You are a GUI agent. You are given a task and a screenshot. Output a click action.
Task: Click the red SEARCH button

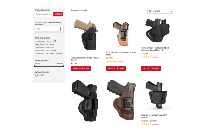tap(58, 14)
